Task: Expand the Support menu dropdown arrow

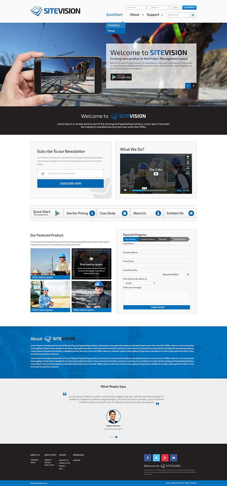Action: pos(161,15)
